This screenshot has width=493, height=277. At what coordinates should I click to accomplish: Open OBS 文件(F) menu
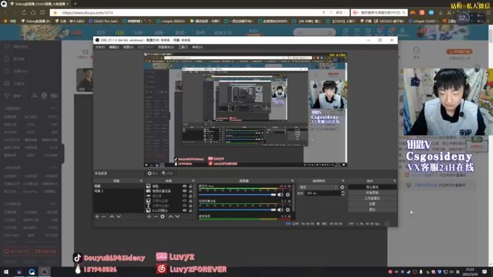point(100,47)
